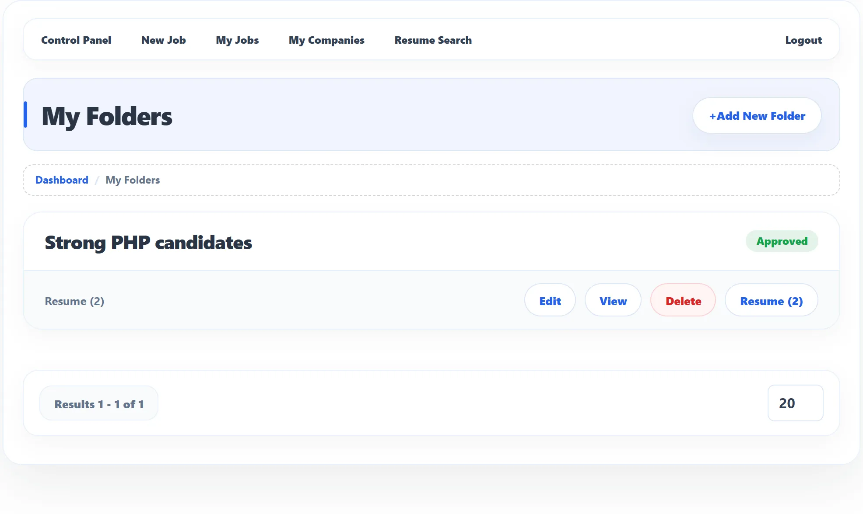
Task: Follow the Dashboard breadcrumb link
Action: point(62,180)
